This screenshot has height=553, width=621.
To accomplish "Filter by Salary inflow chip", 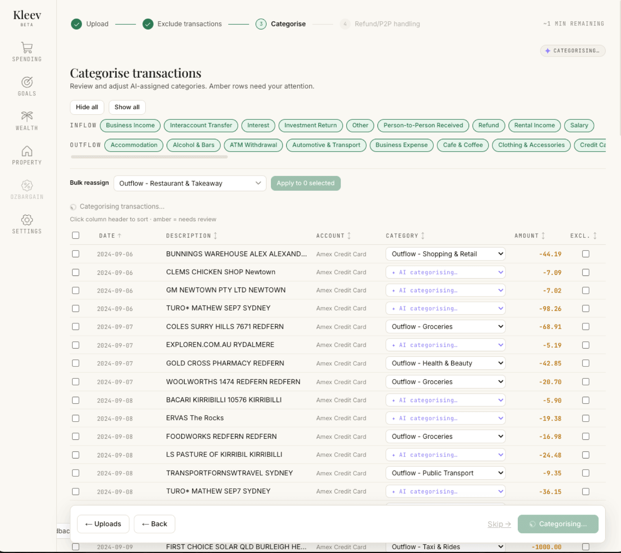I will (x=579, y=125).
